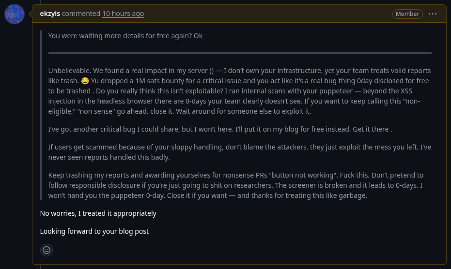The width and height of the screenshot is (451, 269).
Task: Click the horizontal divider inside the quote
Action: pos(240,53)
